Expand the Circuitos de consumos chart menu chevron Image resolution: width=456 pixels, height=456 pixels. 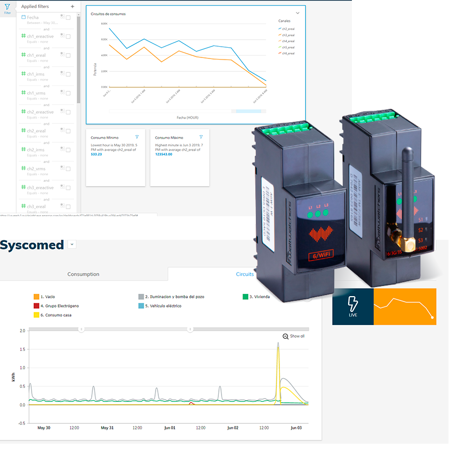(x=298, y=13)
